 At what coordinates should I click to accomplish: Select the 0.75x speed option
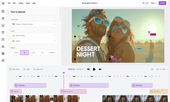click(x=16, y=52)
